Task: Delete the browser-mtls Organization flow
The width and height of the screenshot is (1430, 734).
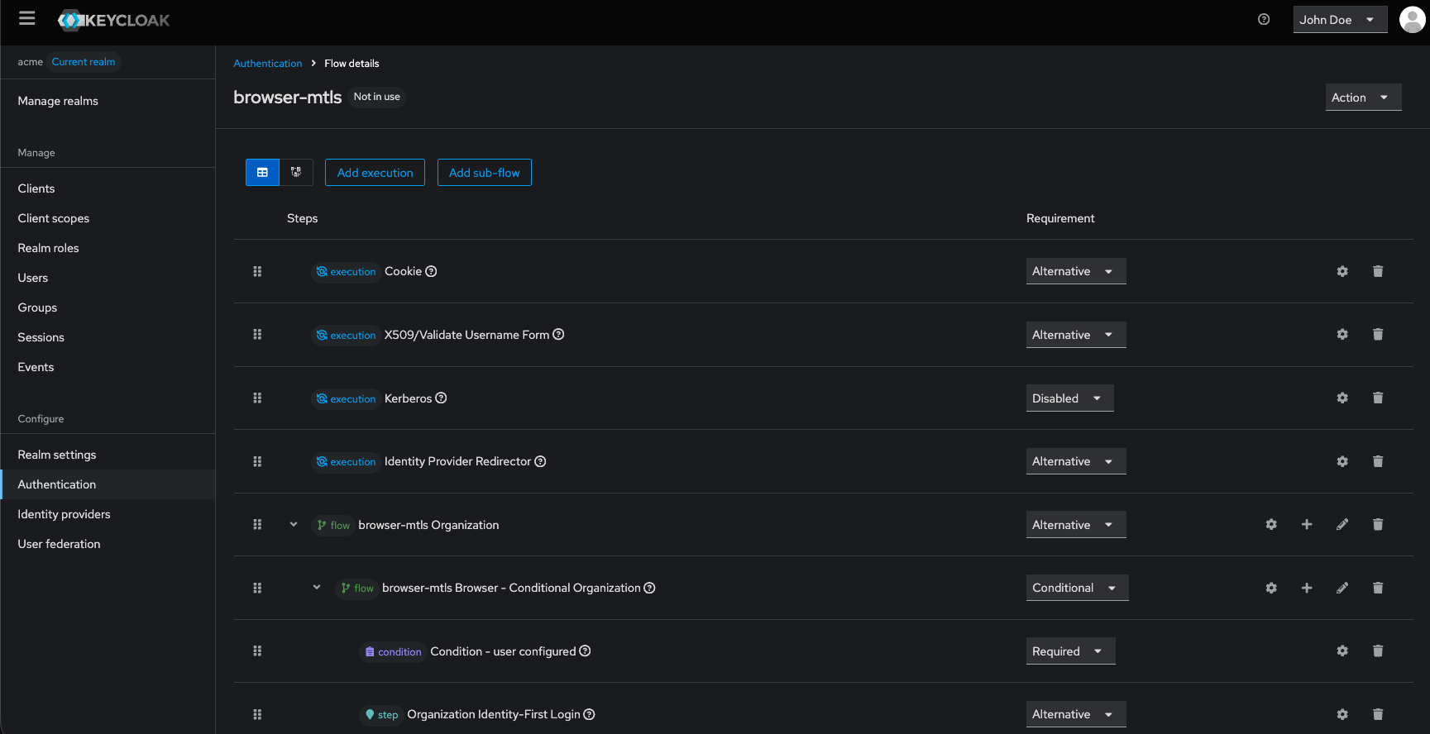Action: (1378, 524)
